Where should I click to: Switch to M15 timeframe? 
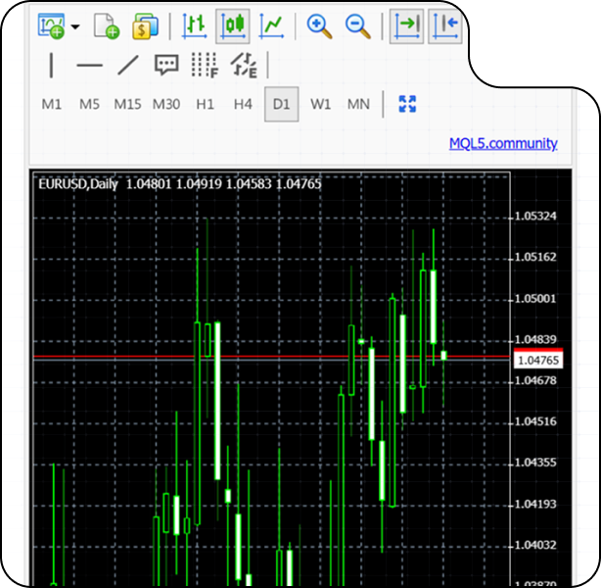127,104
